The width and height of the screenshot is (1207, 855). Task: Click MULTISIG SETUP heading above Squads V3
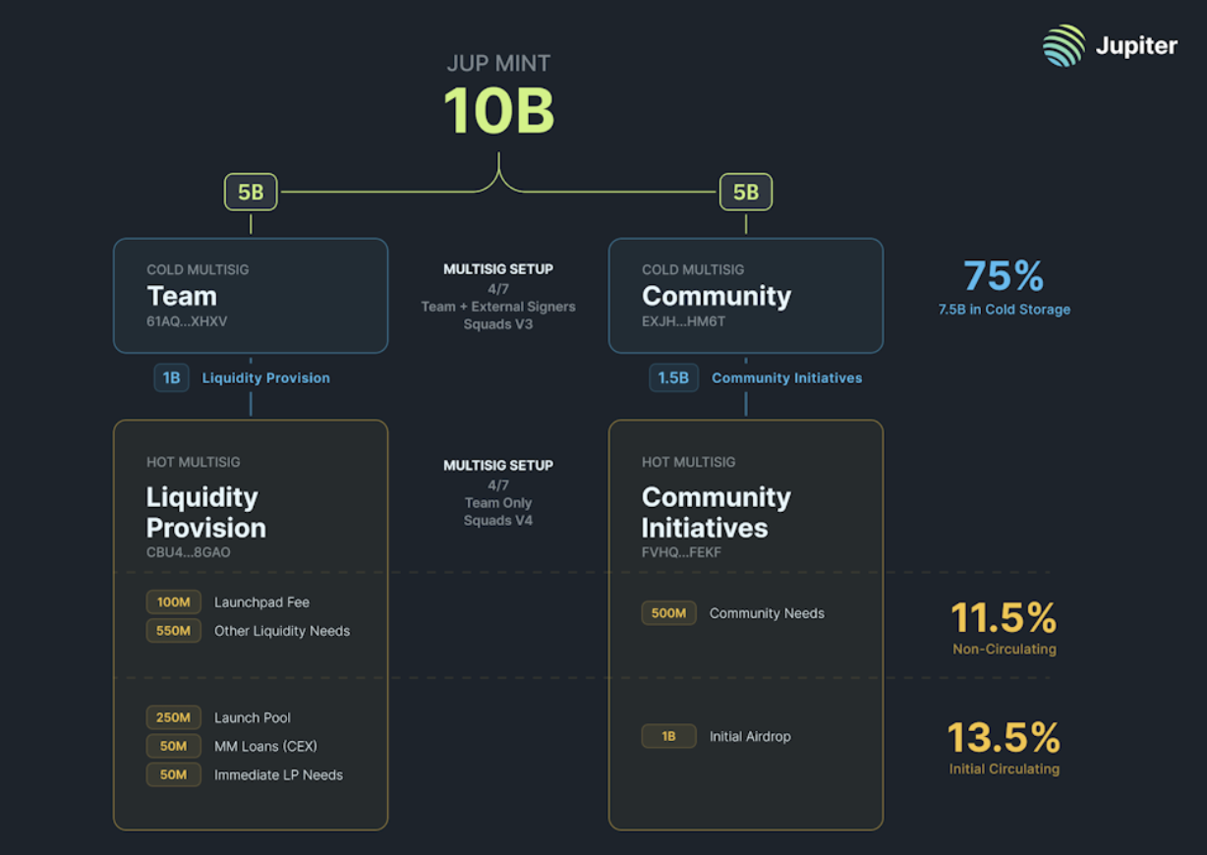[x=498, y=269]
